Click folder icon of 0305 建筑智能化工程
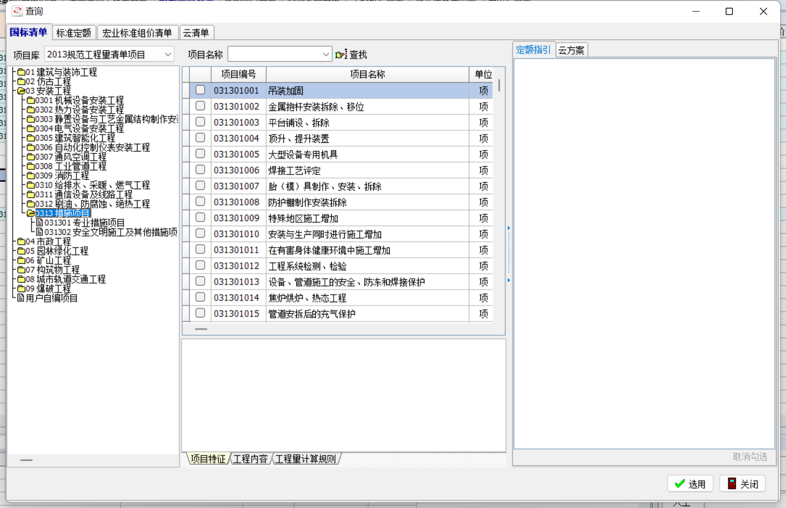This screenshot has height=508, width=786. [x=30, y=138]
